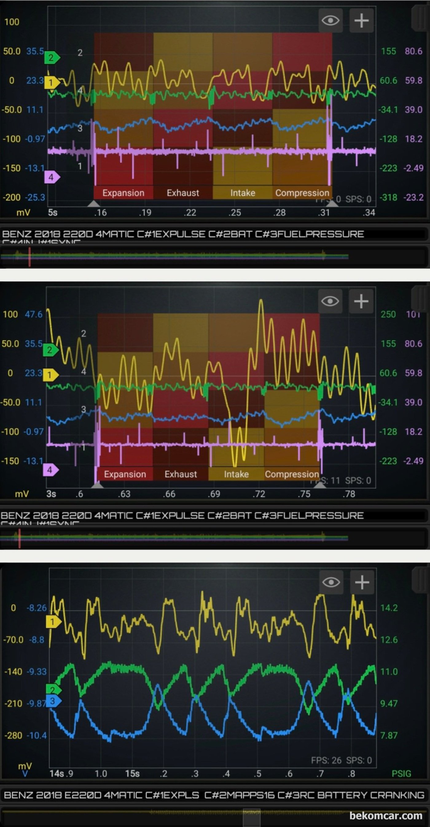
Task: Click the plus button in the top chart
Action: click(361, 21)
